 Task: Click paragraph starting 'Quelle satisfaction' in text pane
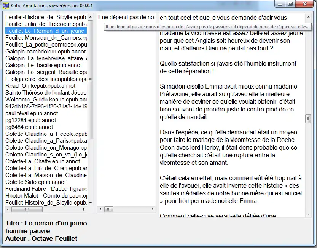click(x=228, y=67)
